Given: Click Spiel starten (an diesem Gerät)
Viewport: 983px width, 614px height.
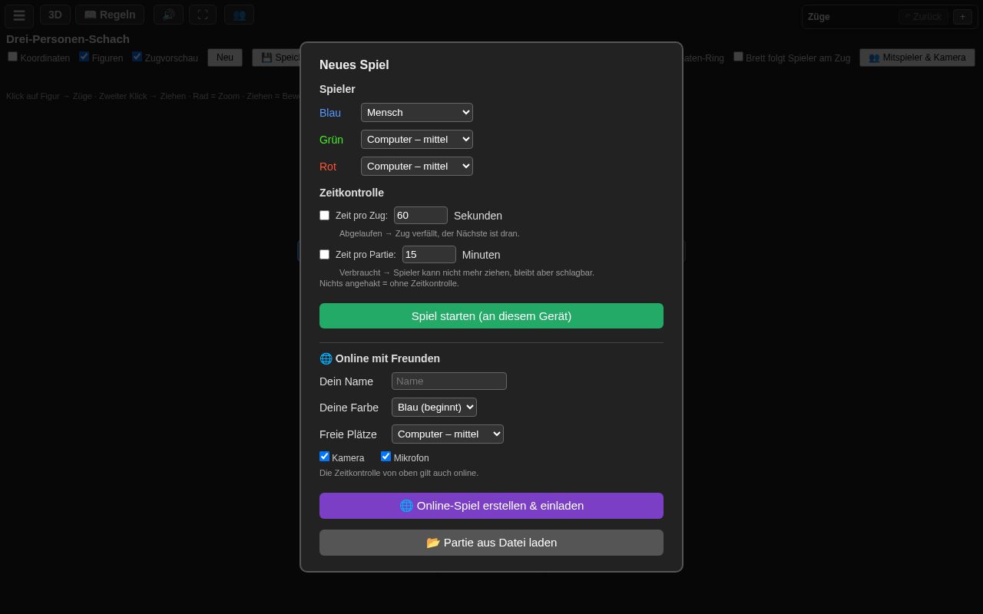Looking at the screenshot, I should (491, 316).
